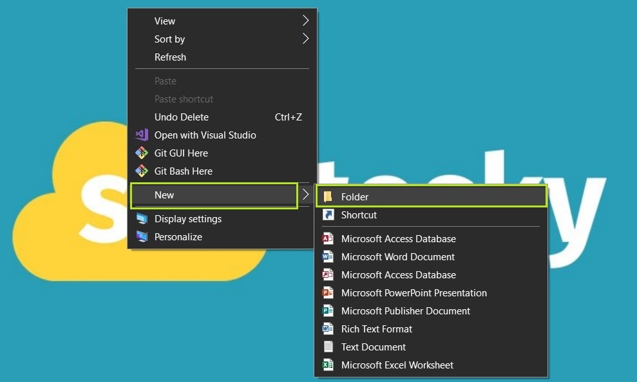The image size is (637, 382).
Task: Click the yellow Folder icon in submenu
Action: (328, 196)
